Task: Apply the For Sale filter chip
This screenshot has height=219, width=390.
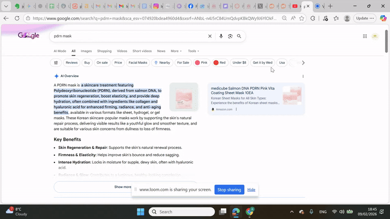Action: point(183,63)
